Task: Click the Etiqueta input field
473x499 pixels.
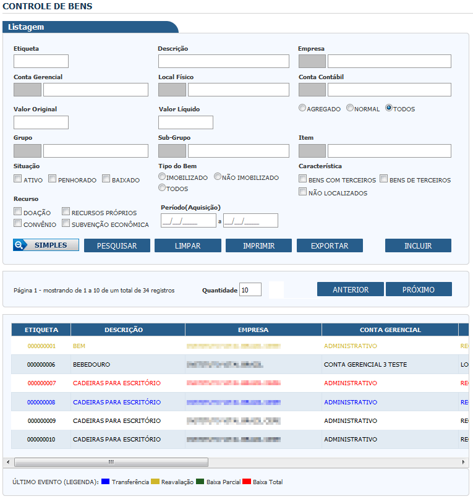Action: (41, 61)
